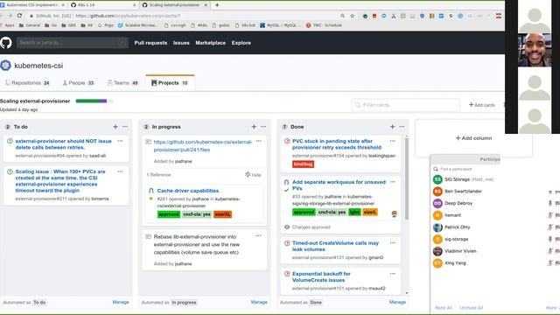Open Marketplace in the GitHub header
The height and width of the screenshot is (315, 560).
click(210, 43)
